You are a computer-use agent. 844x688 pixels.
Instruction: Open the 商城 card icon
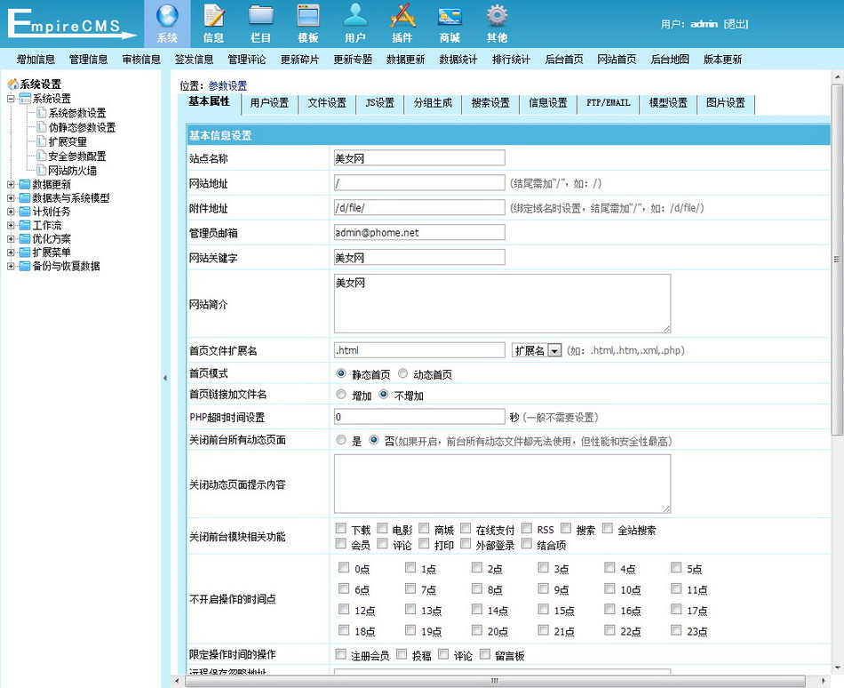450,16
